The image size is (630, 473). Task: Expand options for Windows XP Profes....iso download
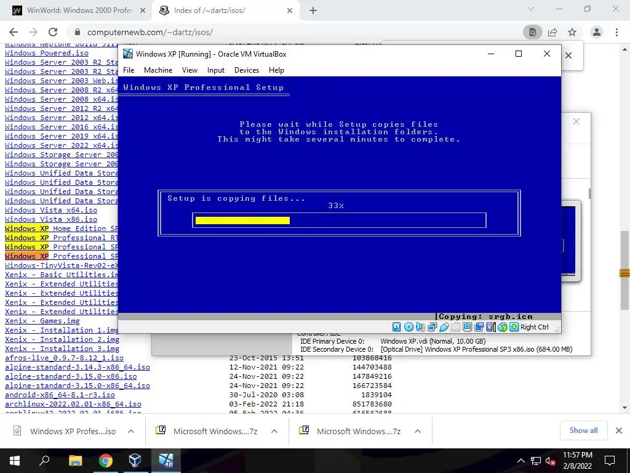point(131,431)
